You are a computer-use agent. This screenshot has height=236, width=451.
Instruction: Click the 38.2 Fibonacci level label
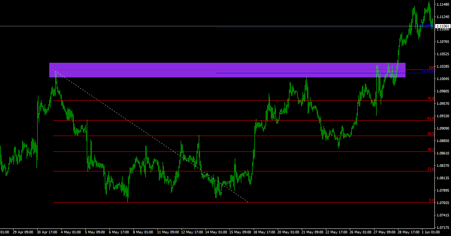tap(431, 150)
